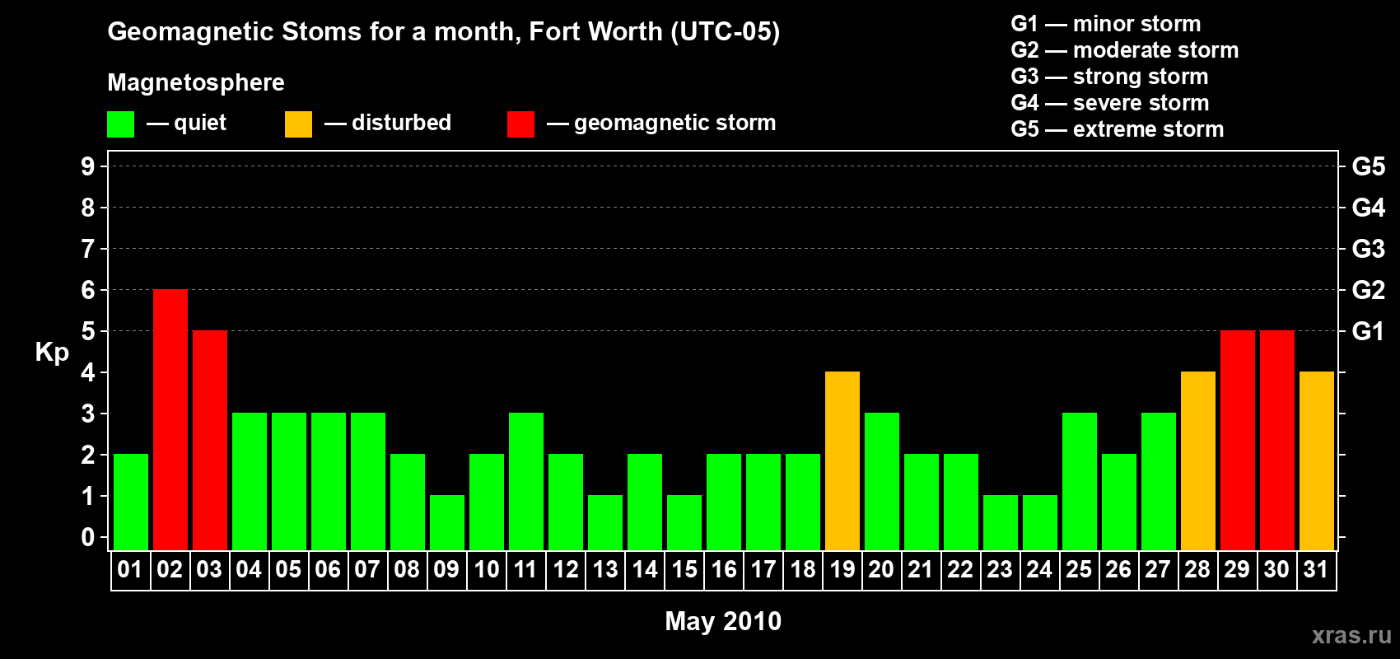Click the 'G5' right axis label
Screen dimensions: 1400x659
tap(1368, 166)
